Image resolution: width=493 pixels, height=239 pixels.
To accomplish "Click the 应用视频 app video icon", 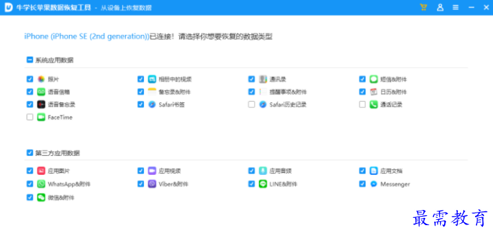I will click(x=152, y=171).
